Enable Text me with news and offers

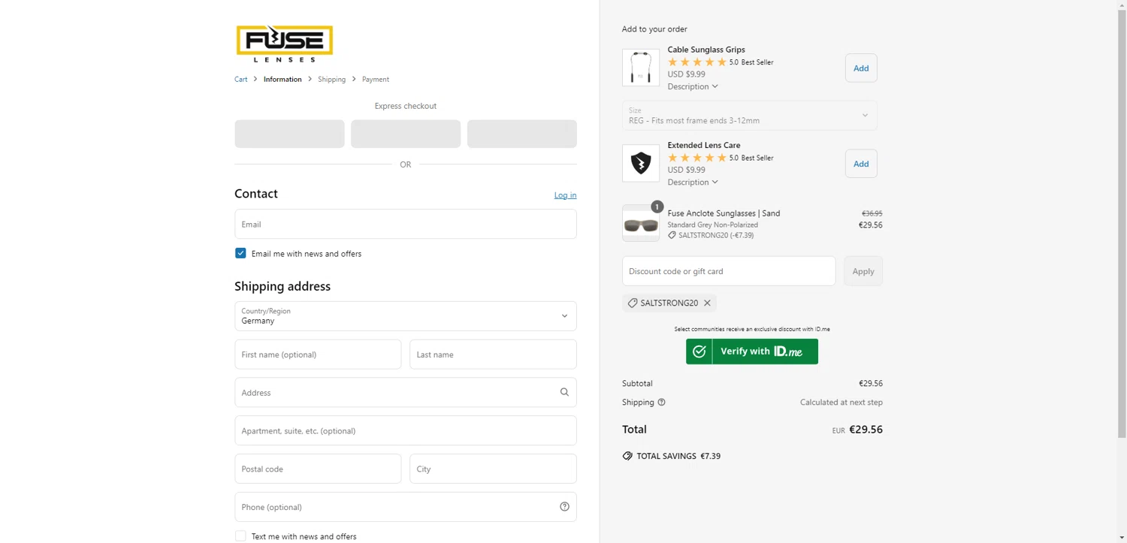240,536
